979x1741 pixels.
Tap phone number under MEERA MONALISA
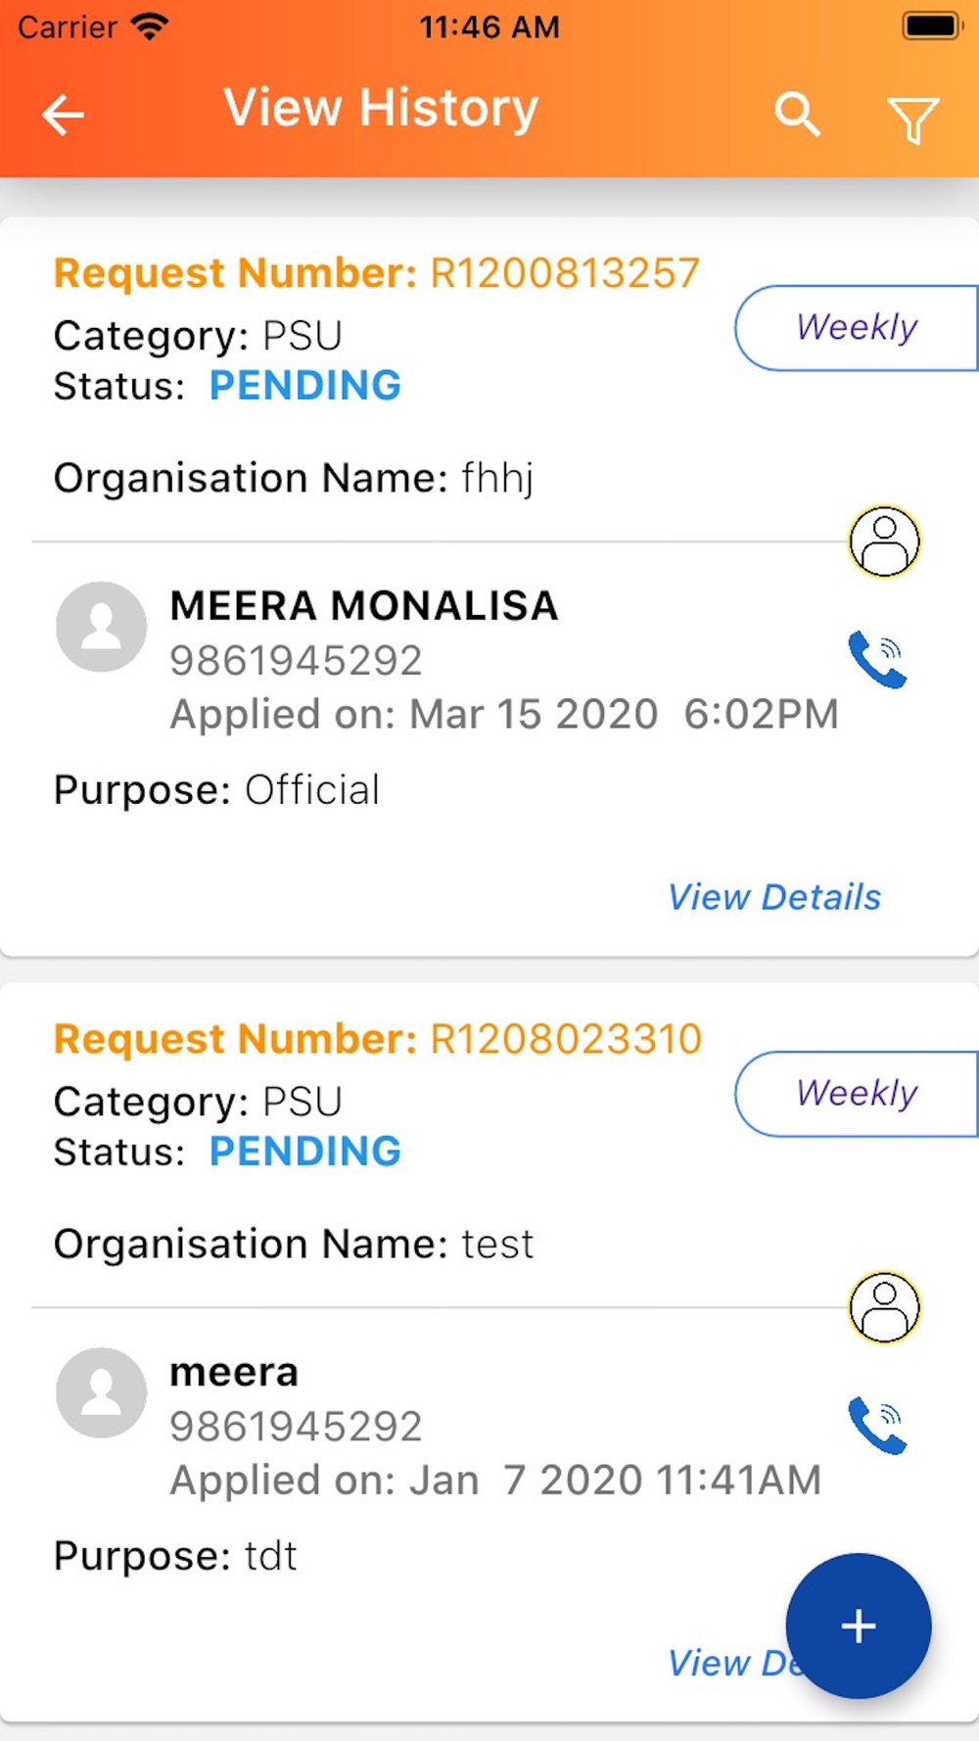tap(296, 661)
